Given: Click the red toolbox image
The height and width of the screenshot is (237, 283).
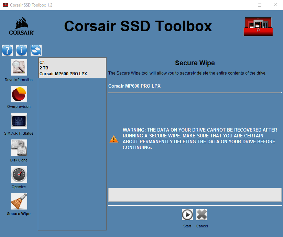Looking at the screenshot, I should tap(258, 26).
